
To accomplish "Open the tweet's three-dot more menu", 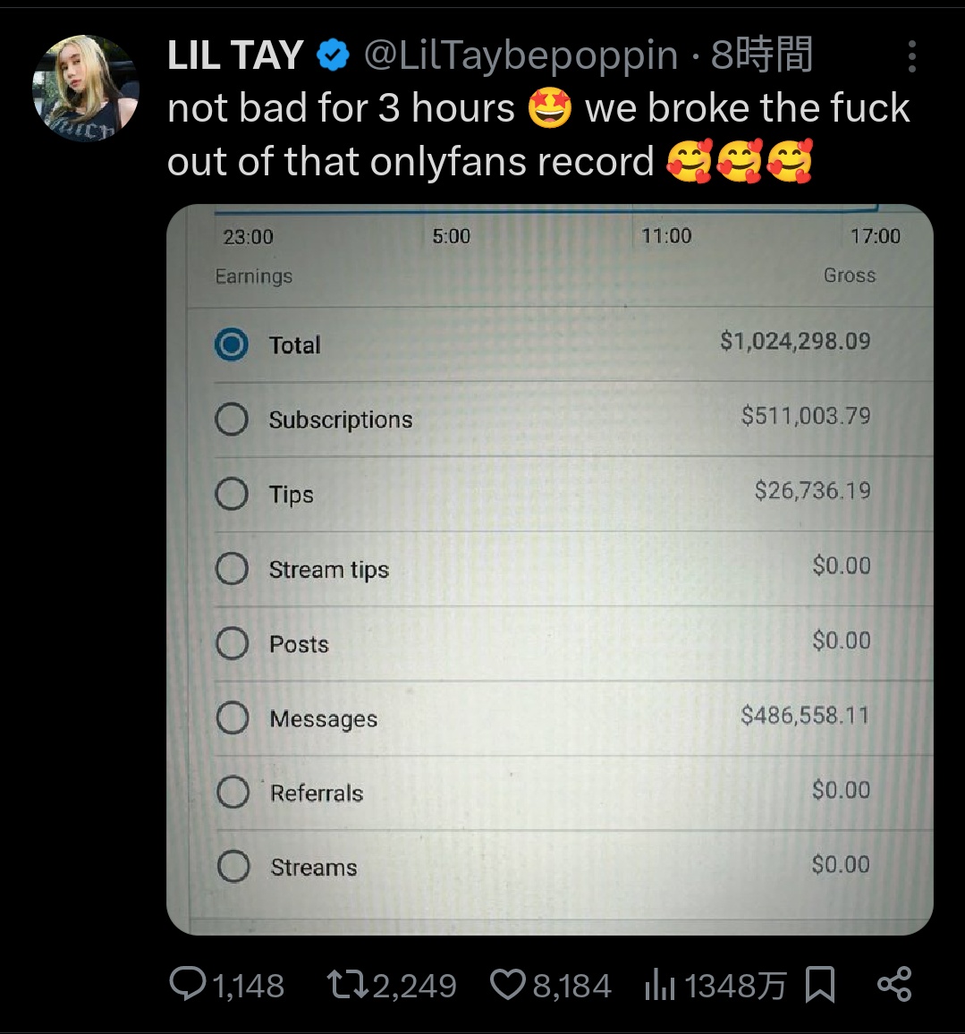I will 911,56.
